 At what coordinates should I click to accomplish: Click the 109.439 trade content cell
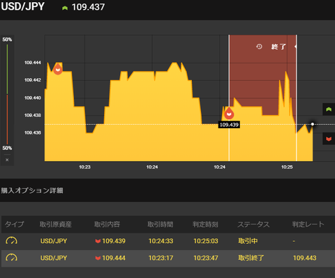coord(110,241)
